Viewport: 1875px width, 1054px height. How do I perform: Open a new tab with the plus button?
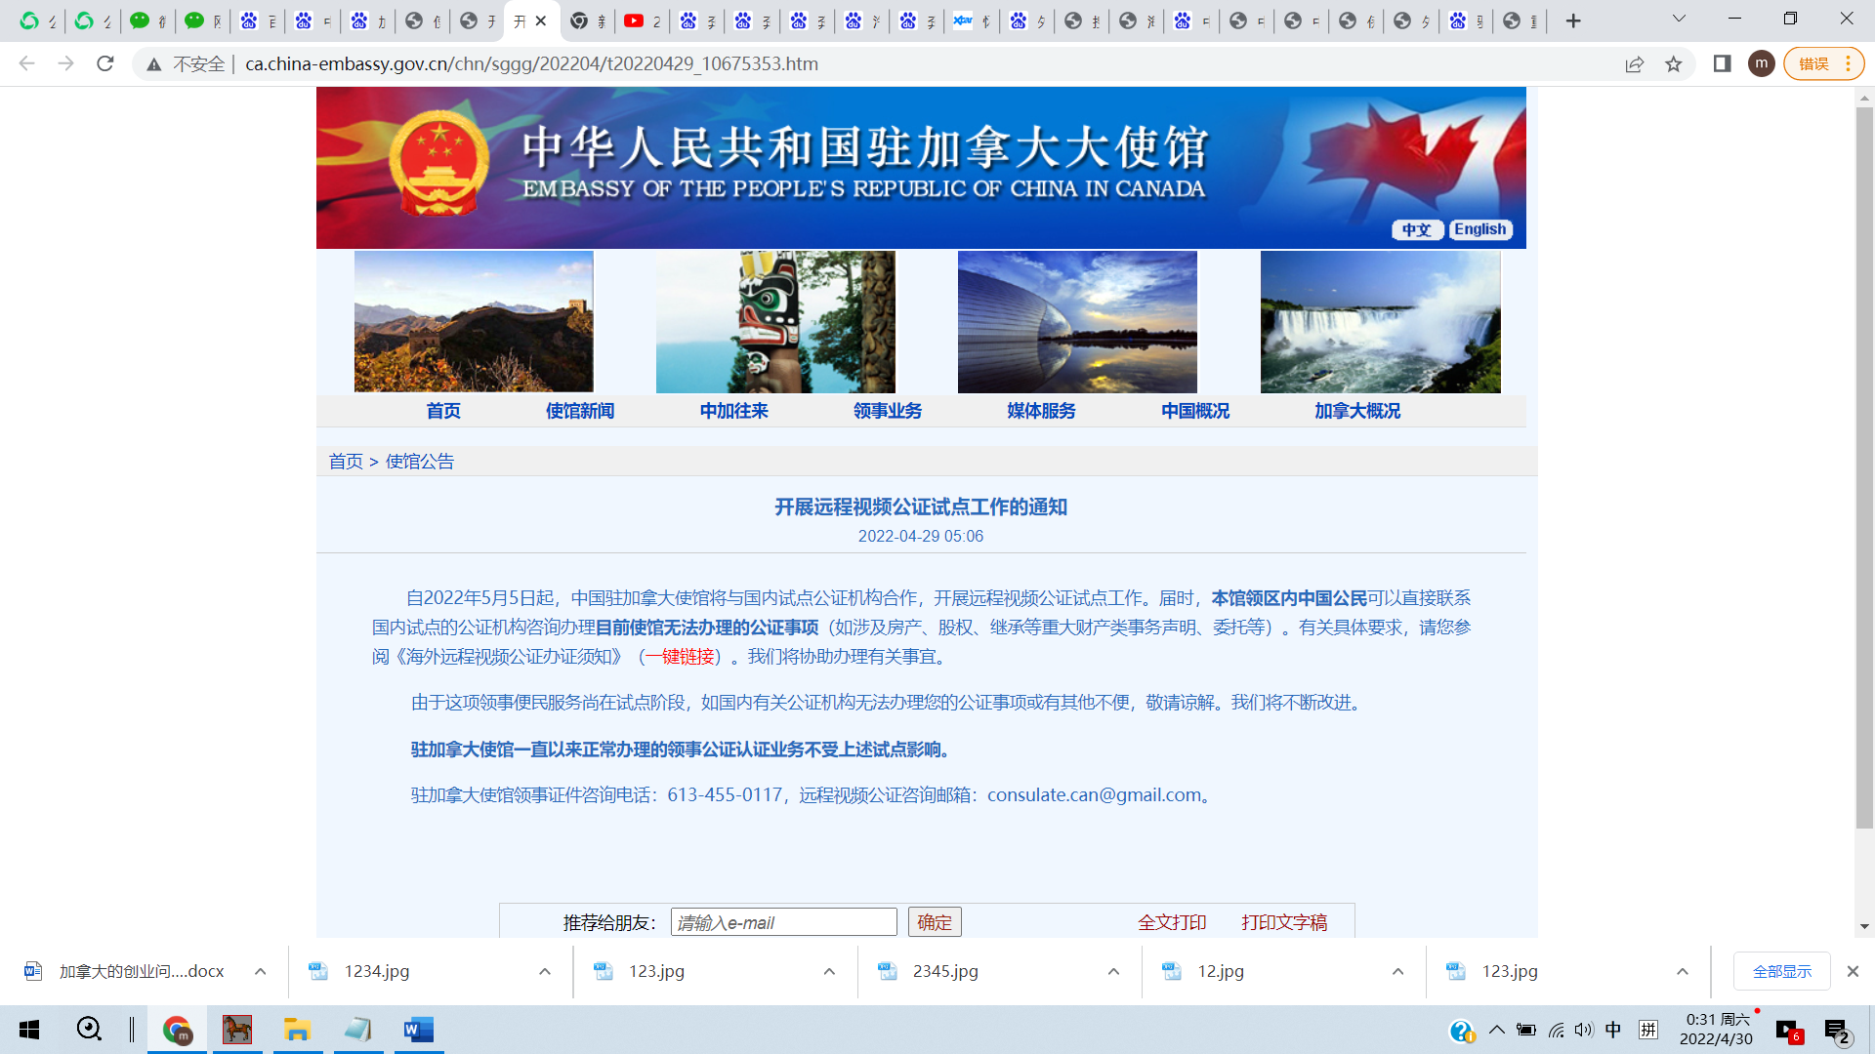pyautogui.click(x=1573, y=20)
